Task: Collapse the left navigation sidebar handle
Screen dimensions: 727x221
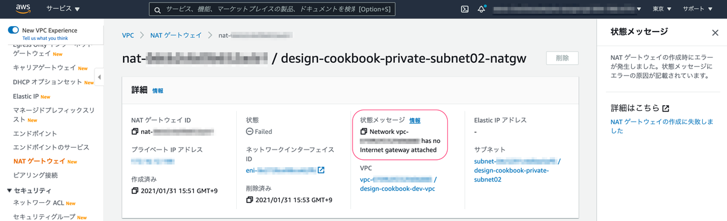Action: tap(99, 77)
